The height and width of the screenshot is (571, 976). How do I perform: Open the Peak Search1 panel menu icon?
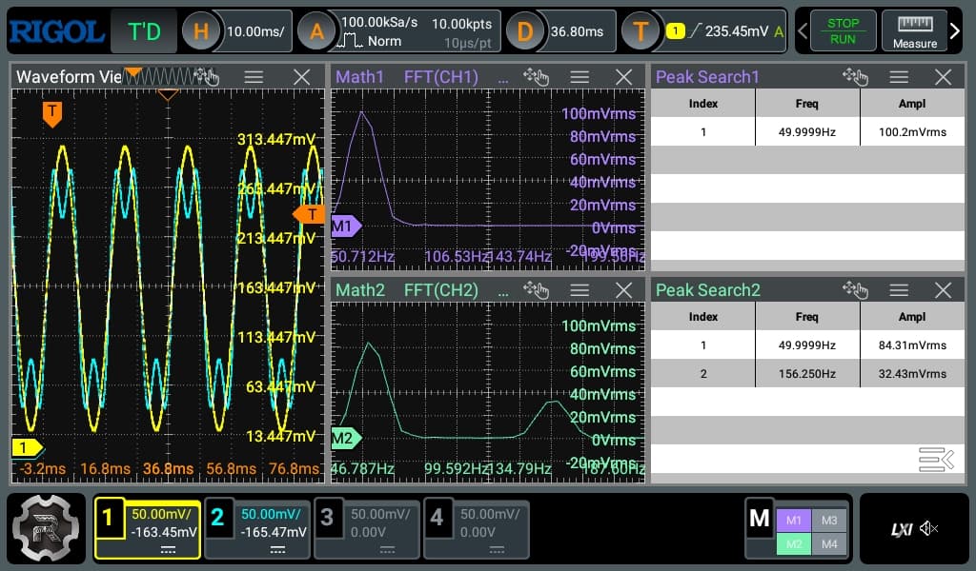[x=899, y=77]
